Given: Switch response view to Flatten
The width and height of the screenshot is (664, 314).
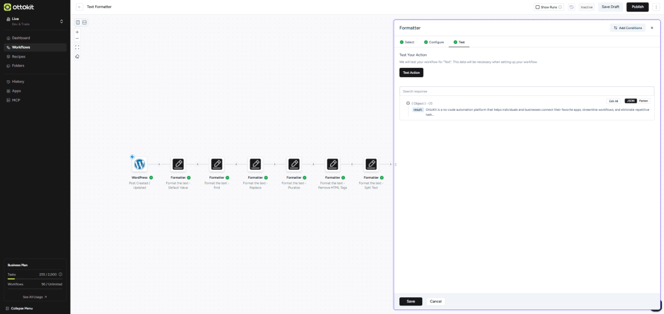Looking at the screenshot, I should point(643,101).
